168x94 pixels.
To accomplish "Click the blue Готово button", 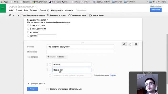I will [x=33, y=89].
